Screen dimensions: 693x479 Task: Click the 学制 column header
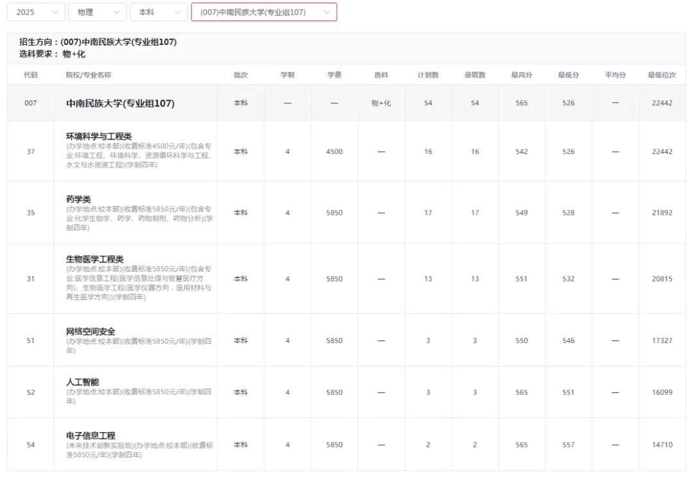[287, 75]
